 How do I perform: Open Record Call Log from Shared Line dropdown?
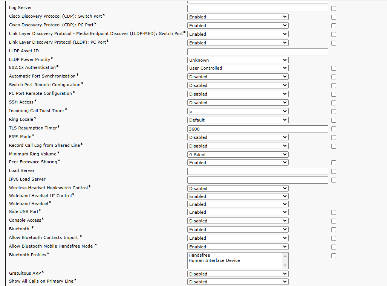pyautogui.click(x=238, y=146)
